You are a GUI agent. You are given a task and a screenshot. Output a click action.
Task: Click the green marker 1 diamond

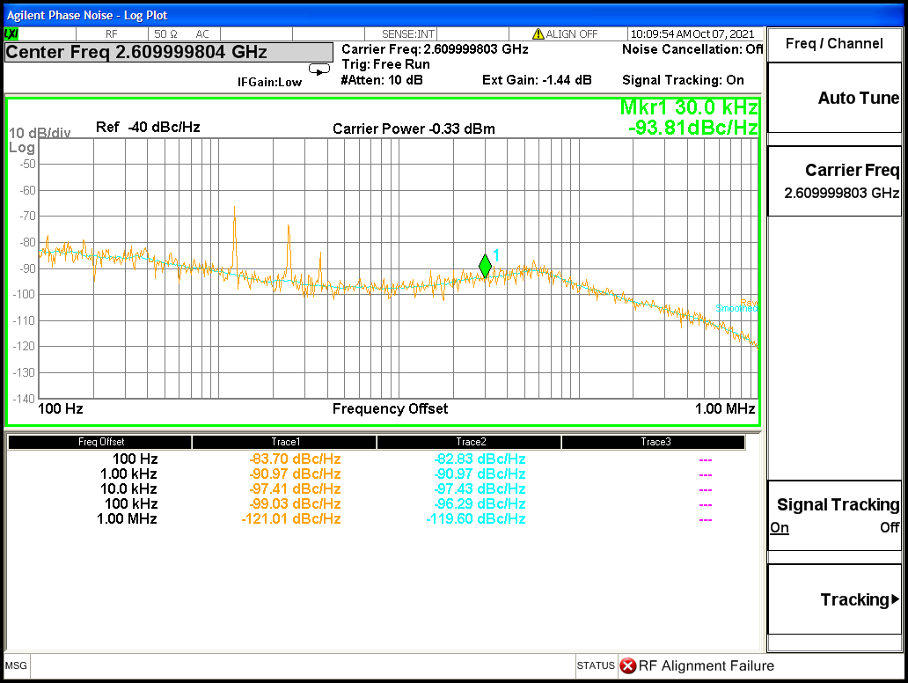coord(485,266)
